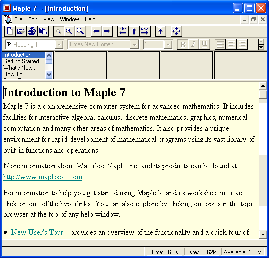Image resolution: width=269 pixels, height=258 pixels.
Task: Expand the Heading 1 style dropdown
Action: point(59,45)
